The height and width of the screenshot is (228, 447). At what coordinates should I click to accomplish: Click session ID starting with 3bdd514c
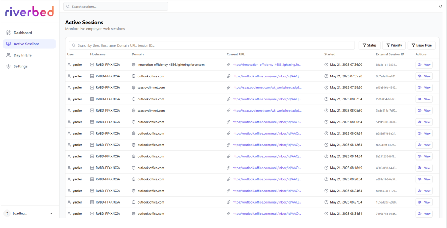pyautogui.click(x=386, y=111)
